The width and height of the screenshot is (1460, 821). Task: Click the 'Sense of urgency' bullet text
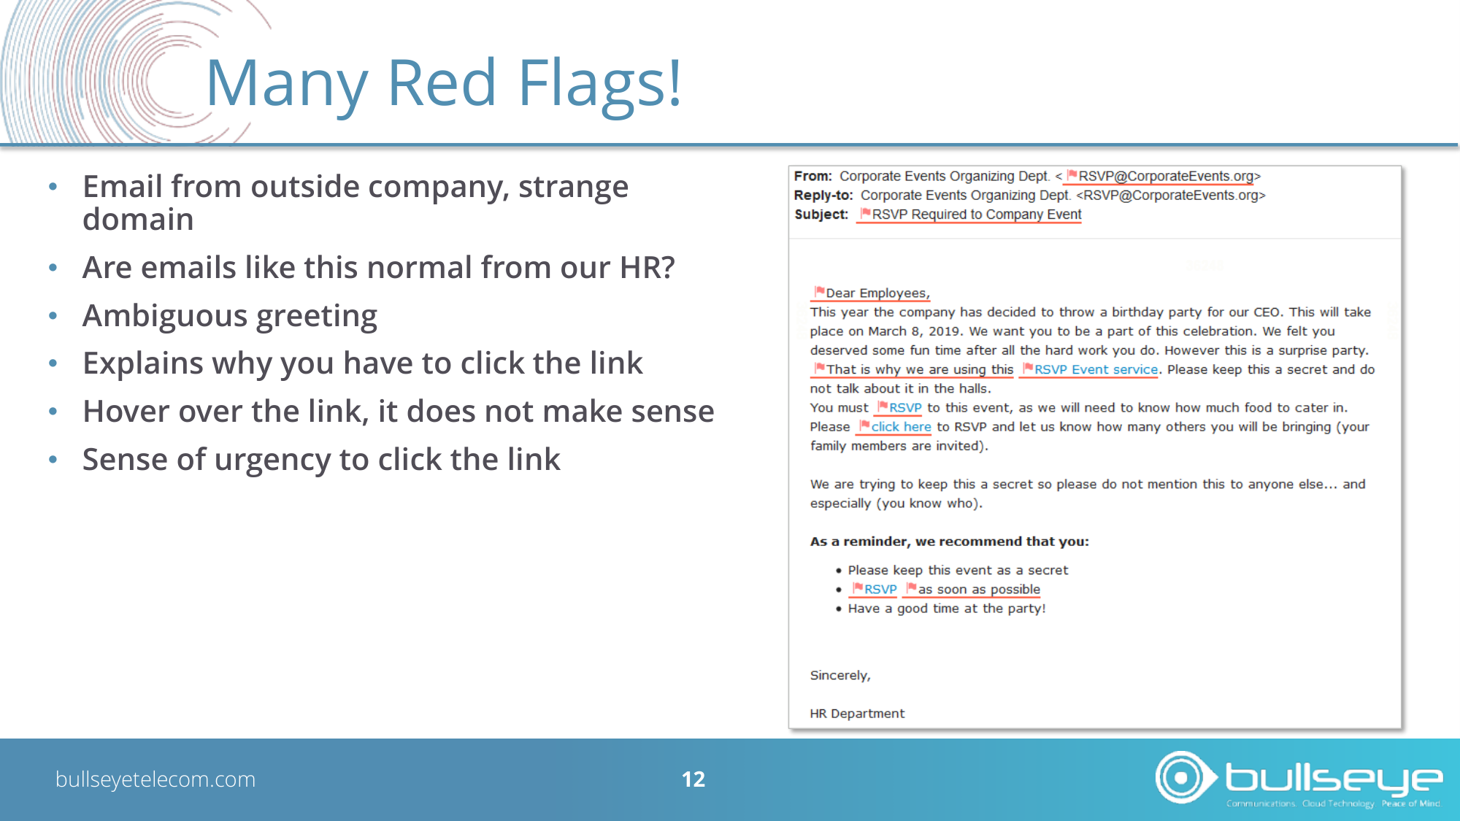pos(321,459)
